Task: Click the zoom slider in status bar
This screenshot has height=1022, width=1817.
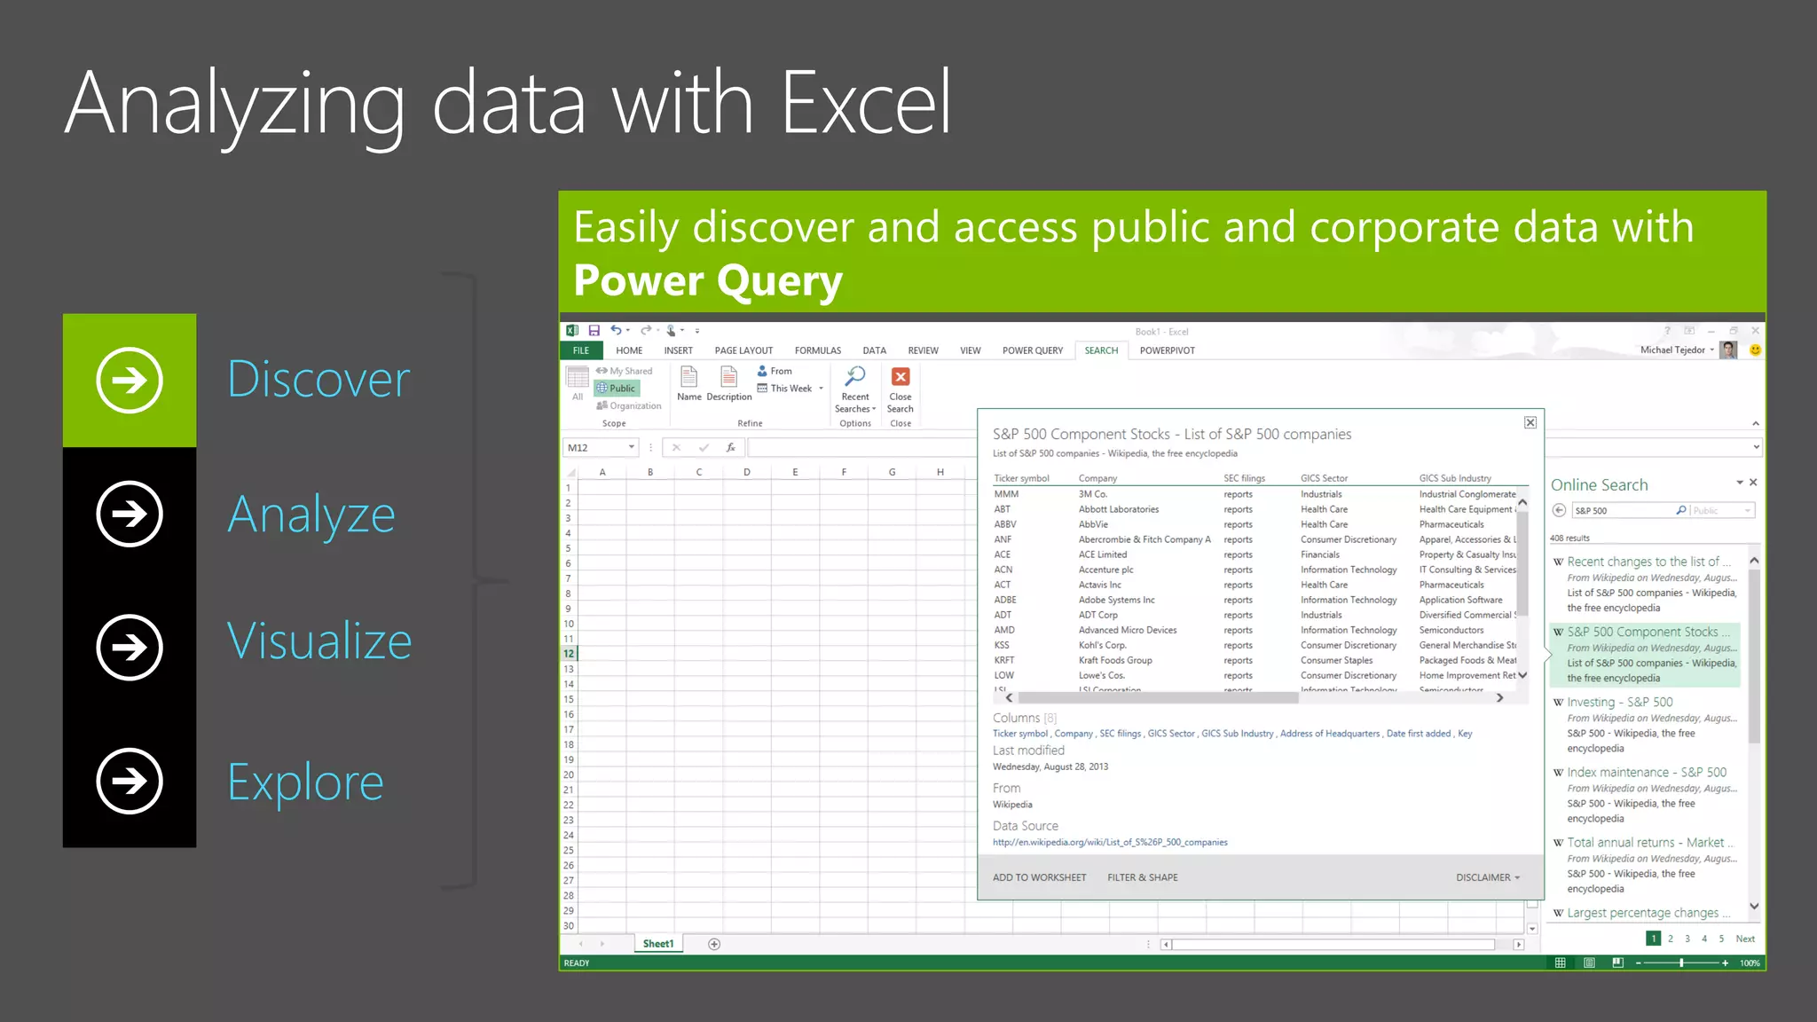Action: pos(1680,963)
